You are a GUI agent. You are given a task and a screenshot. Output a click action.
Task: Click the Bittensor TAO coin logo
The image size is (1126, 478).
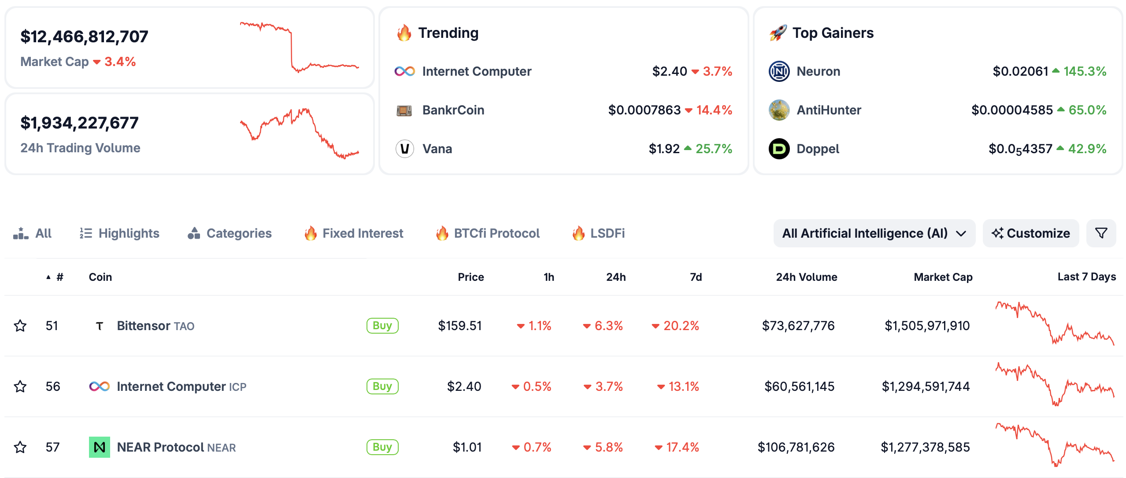pos(100,326)
